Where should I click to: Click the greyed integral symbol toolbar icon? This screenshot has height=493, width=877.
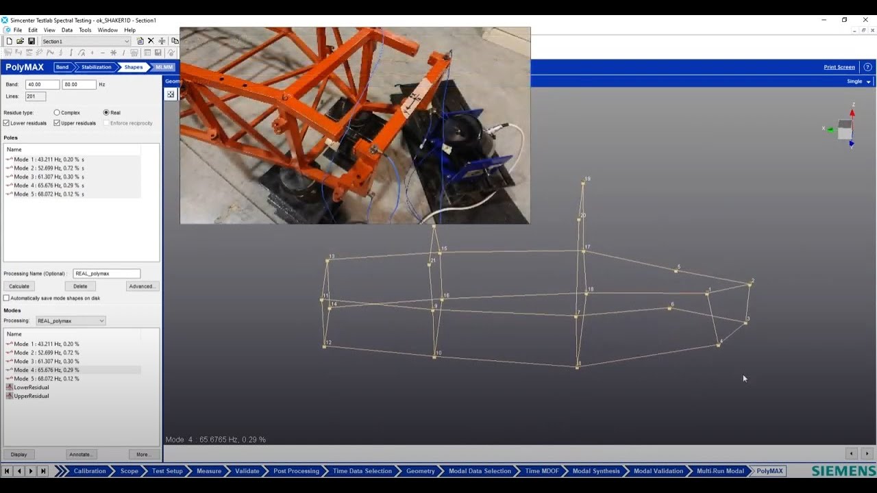point(71,53)
